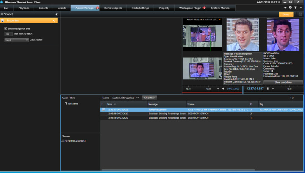The height and width of the screenshot is (173, 305).
Task: Click the key icon in top toolbar
Action: click(295, 8)
